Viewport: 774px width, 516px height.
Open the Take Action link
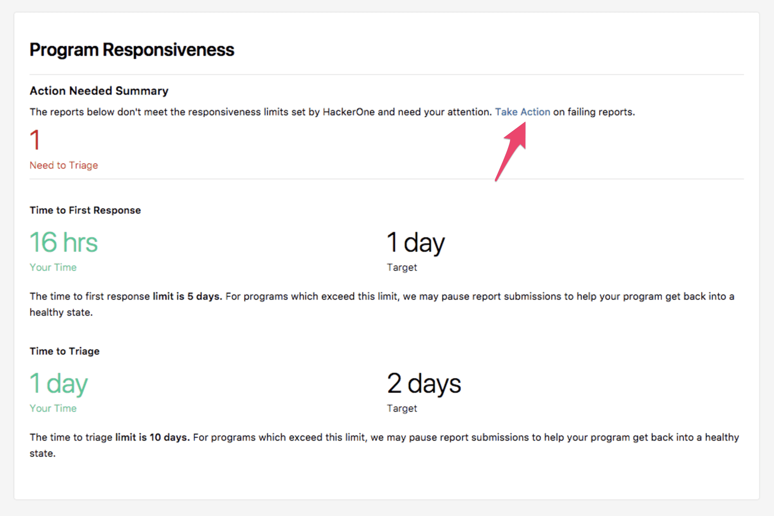pos(522,112)
